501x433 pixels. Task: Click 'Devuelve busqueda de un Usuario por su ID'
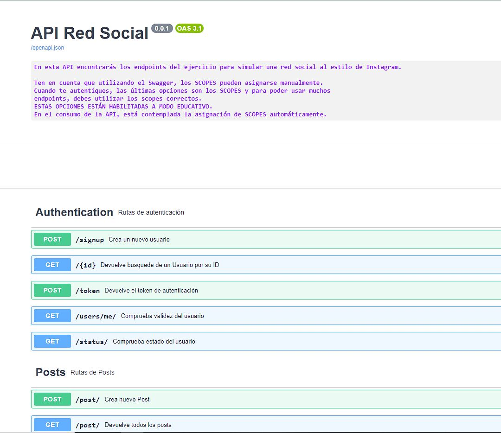pyautogui.click(x=160, y=265)
